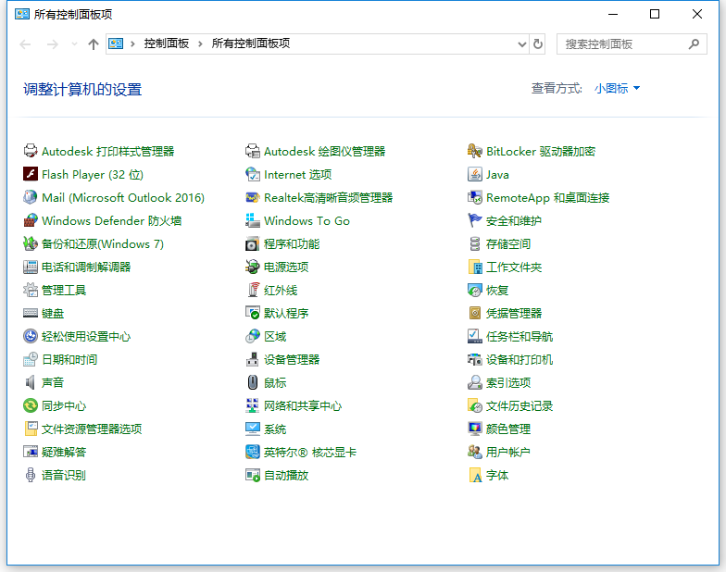The image size is (726, 572).
Task: Click the back navigation arrow
Action: point(26,44)
